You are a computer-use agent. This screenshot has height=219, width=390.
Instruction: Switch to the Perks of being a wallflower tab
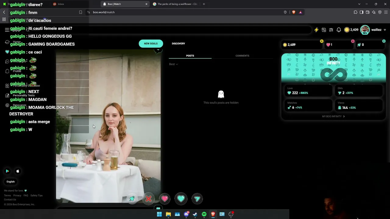tap(175, 4)
